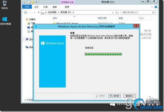The height and width of the screenshot is (112, 164).
Task: Switch to the 管理 ribbon tab
Action: 67,7
